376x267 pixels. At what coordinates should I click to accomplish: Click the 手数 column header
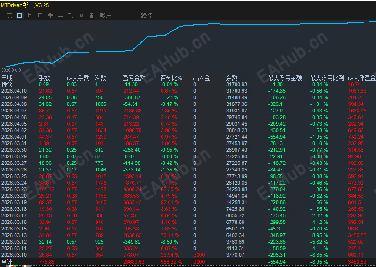point(44,78)
